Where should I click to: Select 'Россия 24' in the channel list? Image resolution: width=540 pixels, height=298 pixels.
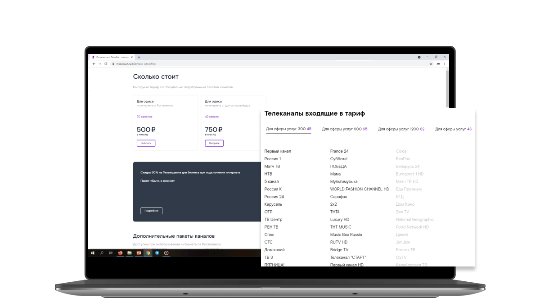(x=274, y=197)
